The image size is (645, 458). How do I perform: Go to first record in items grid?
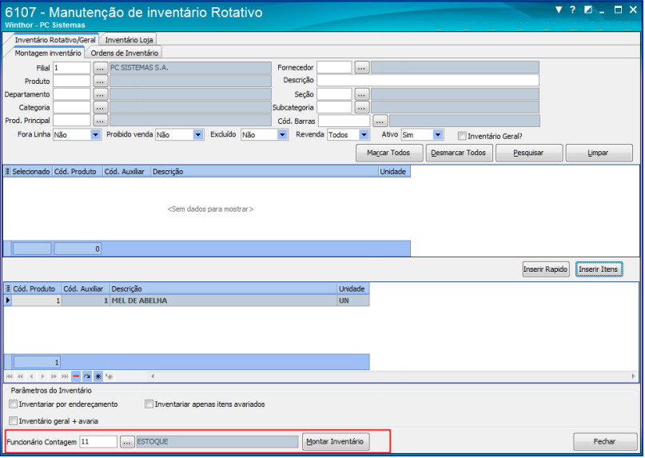coord(9,376)
